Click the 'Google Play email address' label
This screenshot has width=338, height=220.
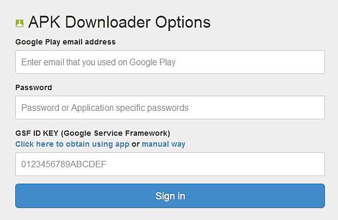point(65,42)
